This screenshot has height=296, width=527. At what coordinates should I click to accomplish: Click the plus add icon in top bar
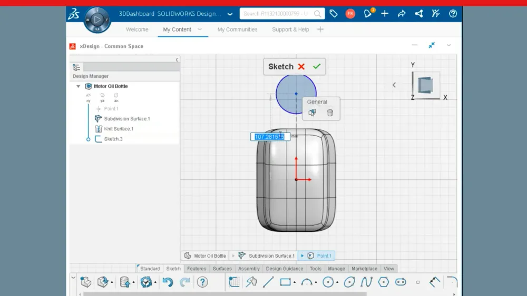(x=385, y=14)
